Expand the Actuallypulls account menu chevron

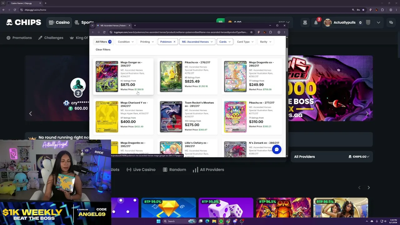pos(378,22)
